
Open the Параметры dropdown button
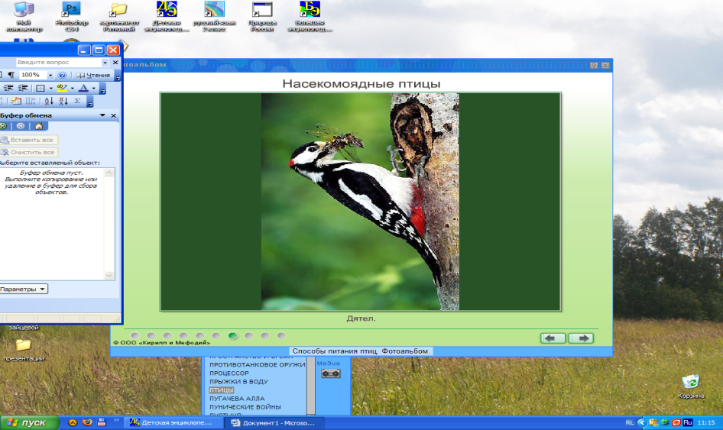click(x=23, y=289)
